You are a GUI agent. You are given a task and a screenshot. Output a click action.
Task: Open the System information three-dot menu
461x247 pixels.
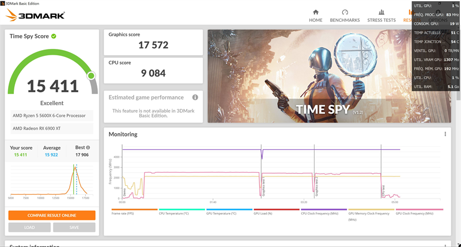pyautogui.click(x=445, y=245)
